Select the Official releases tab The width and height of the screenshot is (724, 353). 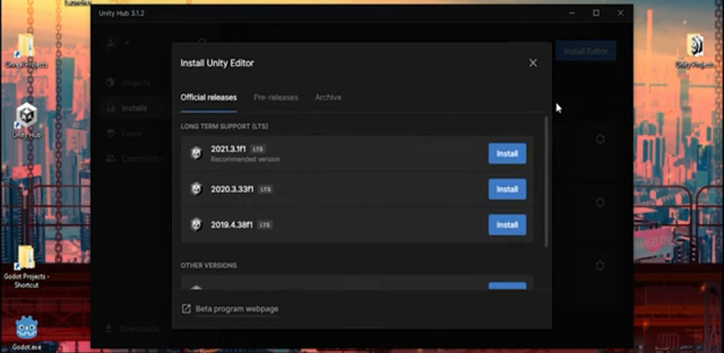click(209, 97)
